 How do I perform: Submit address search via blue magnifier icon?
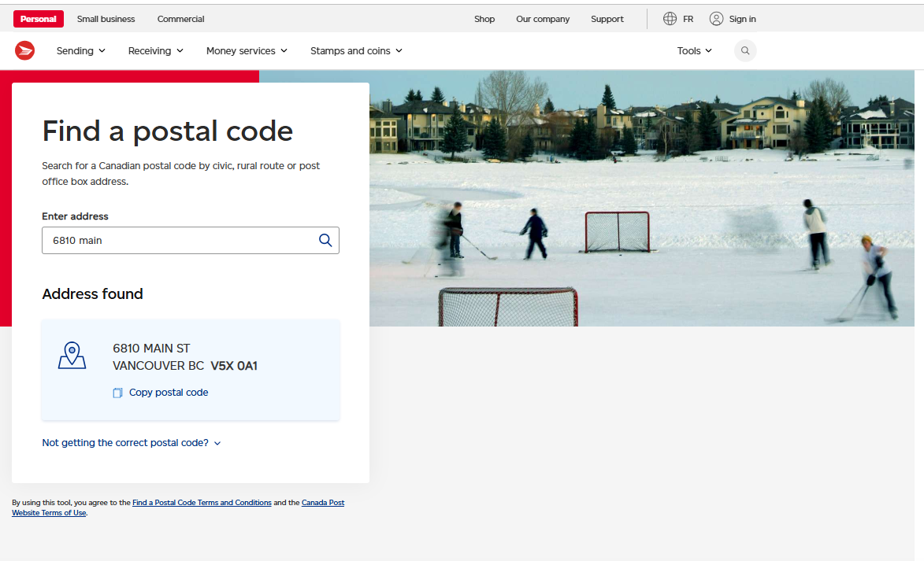pyautogui.click(x=325, y=240)
